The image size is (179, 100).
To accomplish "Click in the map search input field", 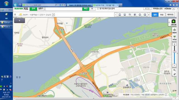I will (x=64, y=9).
